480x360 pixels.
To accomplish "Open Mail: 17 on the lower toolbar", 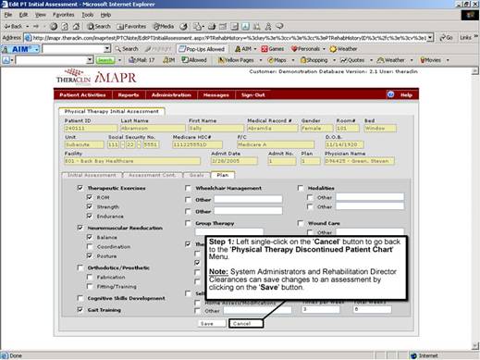I will [142, 60].
